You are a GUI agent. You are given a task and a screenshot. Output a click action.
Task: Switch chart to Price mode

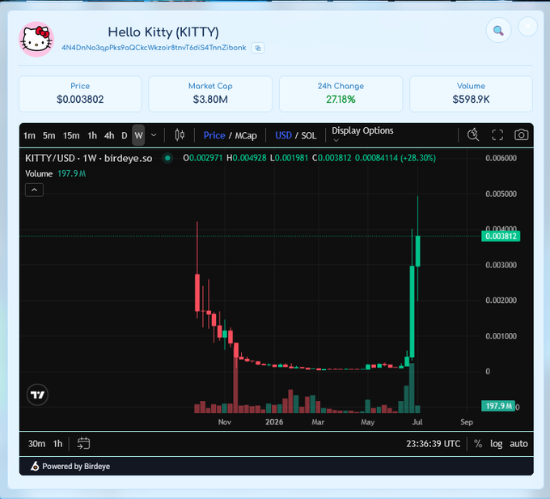click(x=214, y=135)
